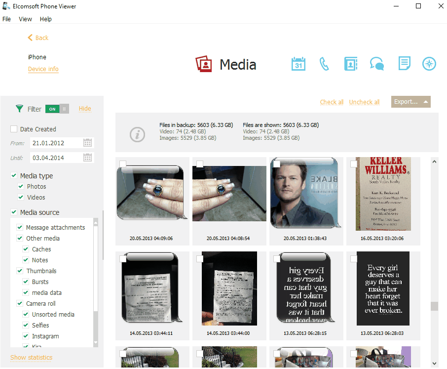This screenshot has height=369, width=447.
Task: Click the calendar picker beside From date
Action: (x=88, y=143)
